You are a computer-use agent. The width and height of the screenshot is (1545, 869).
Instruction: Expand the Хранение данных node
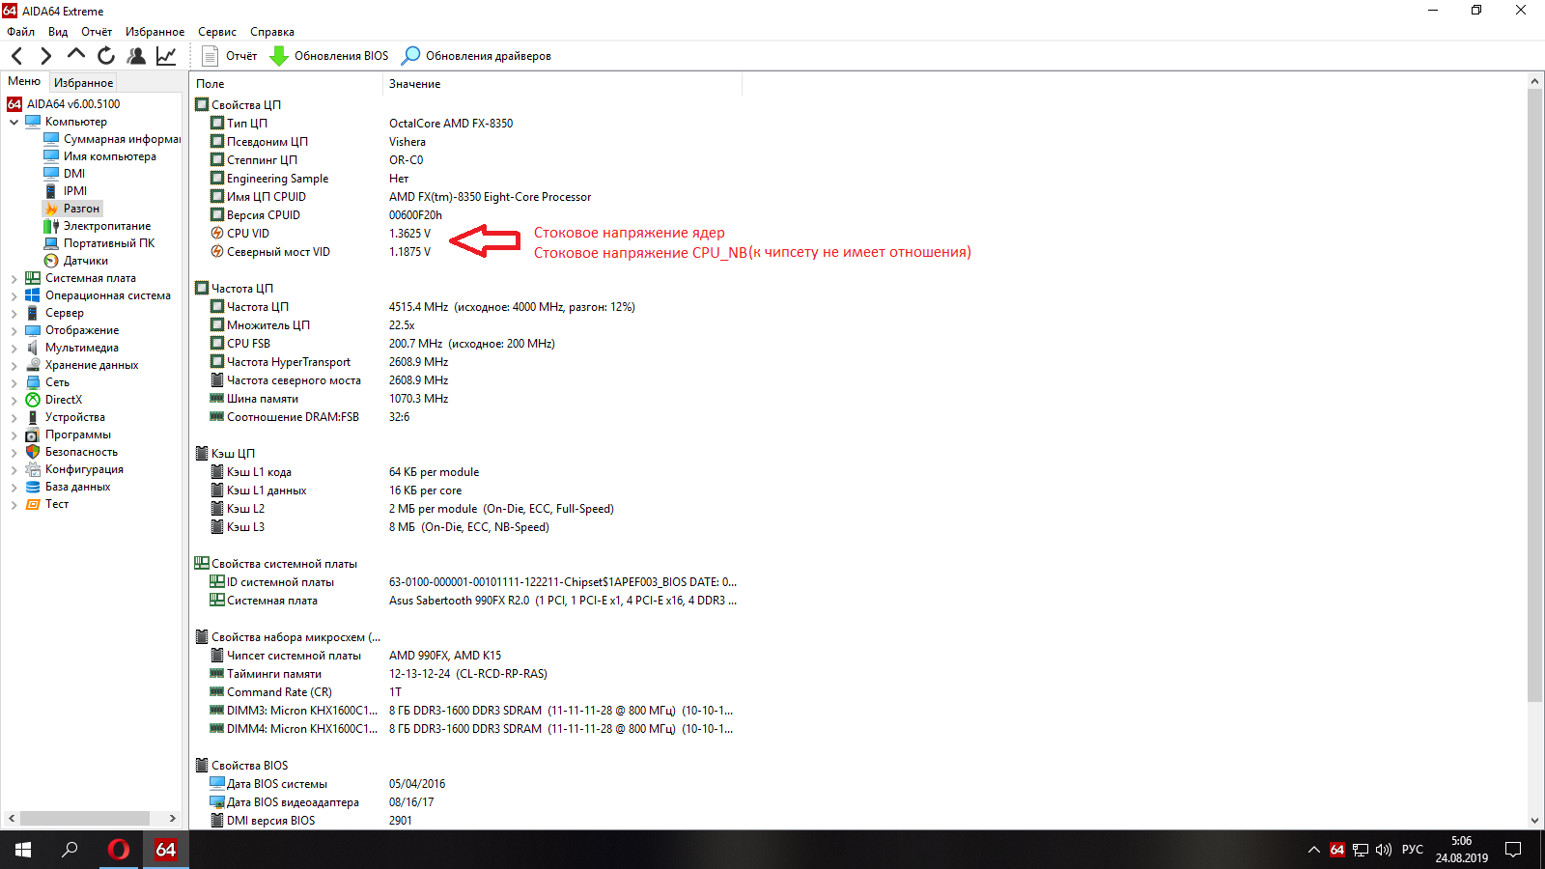[x=14, y=365]
